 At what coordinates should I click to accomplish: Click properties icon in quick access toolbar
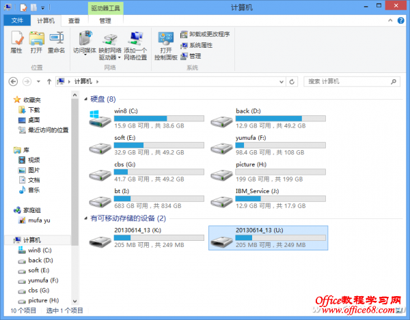point(23,8)
